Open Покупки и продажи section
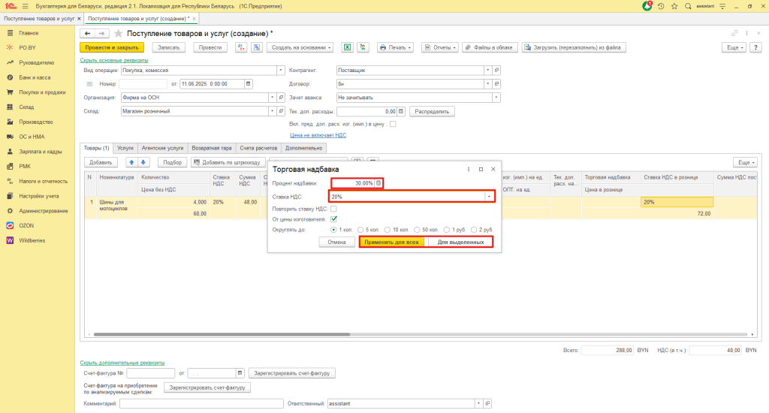The image size is (769, 413). 42,92
